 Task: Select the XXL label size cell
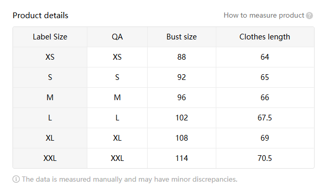(x=50, y=158)
